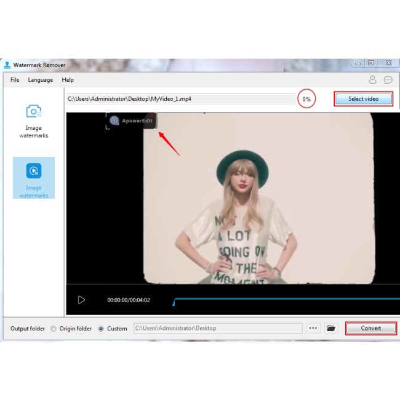Click the ApowerEdit watermark logo in the video

tap(130, 121)
